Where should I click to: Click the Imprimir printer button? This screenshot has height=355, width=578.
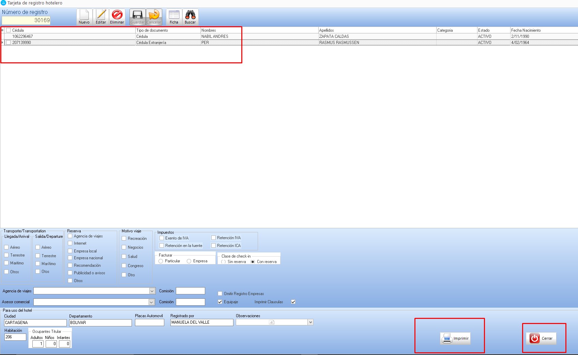455,338
